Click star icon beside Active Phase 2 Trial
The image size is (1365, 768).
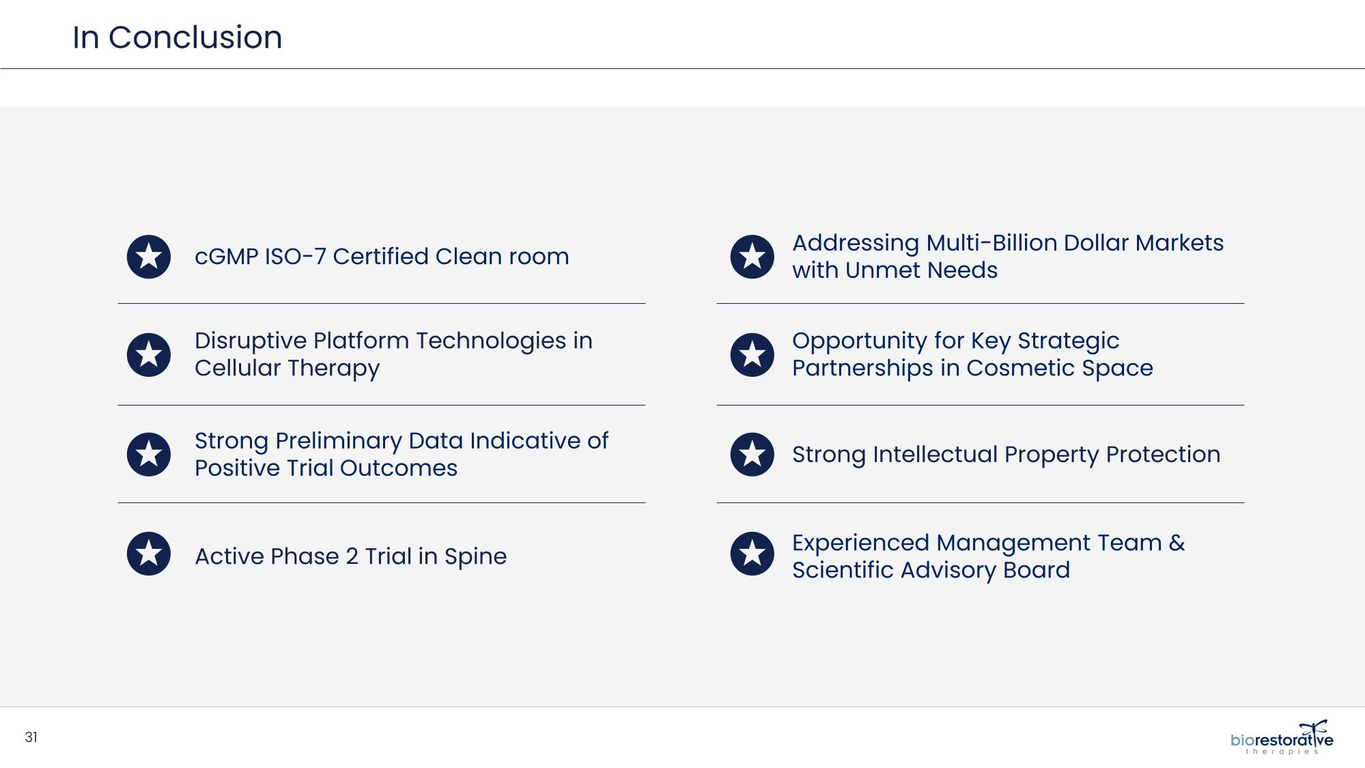[x=149, y=554]
